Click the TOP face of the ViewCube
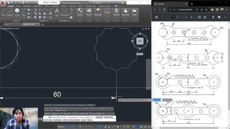This screenshot has height=129, width=230. [140, 41]
